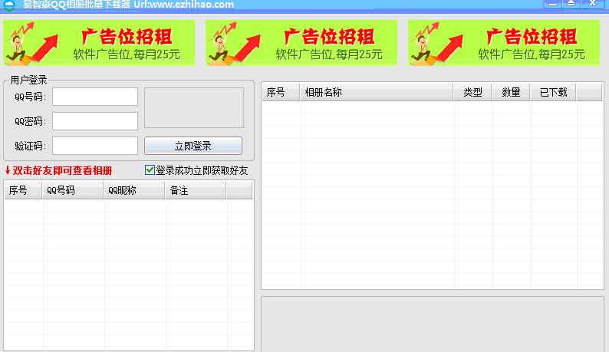
Task: Open the middle advertisement banner
Action: [x=301, y=43]
